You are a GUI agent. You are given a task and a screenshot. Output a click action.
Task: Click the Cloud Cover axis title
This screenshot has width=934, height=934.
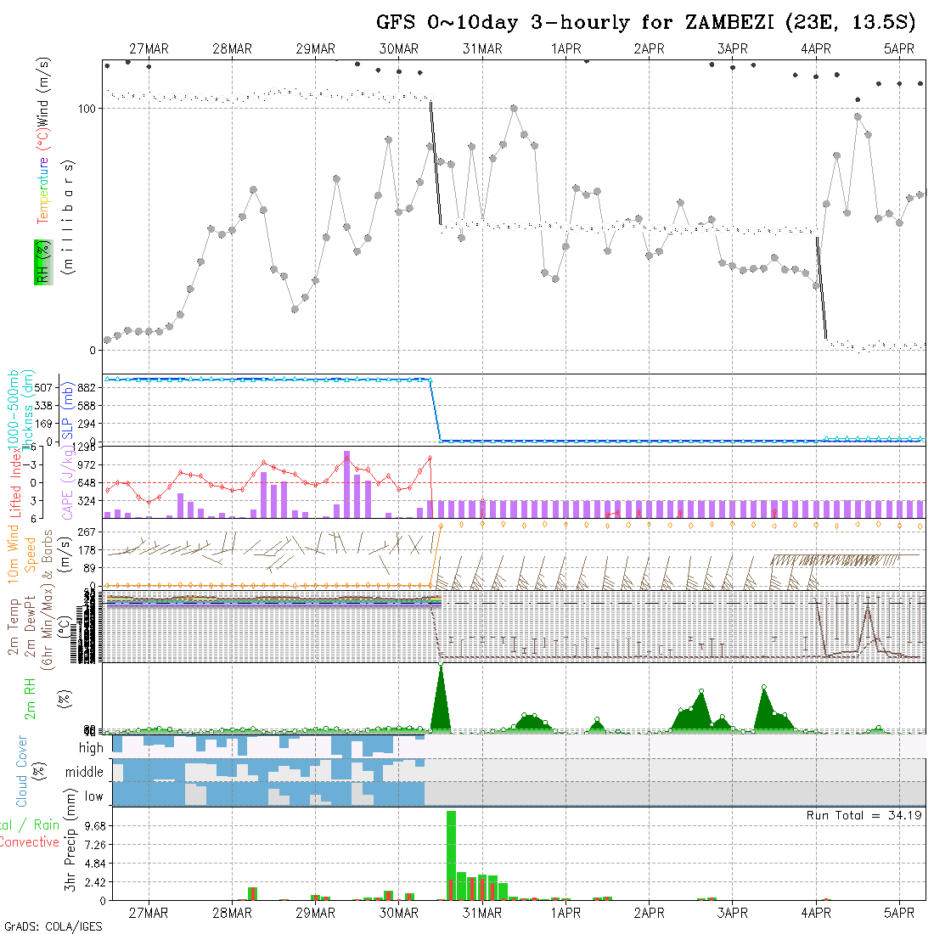(x=22, y=771)
